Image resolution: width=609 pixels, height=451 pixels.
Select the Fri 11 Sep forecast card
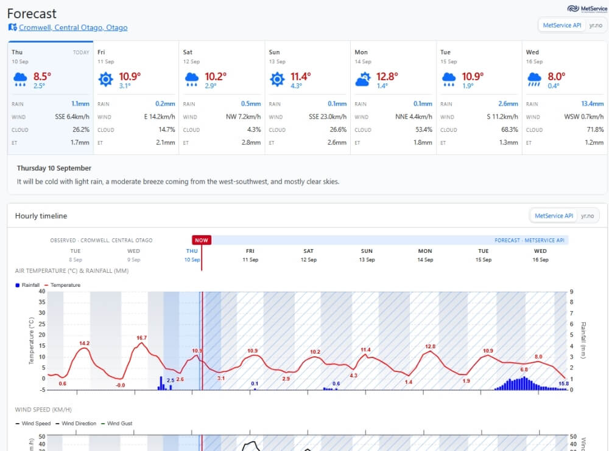coord(136,97)
